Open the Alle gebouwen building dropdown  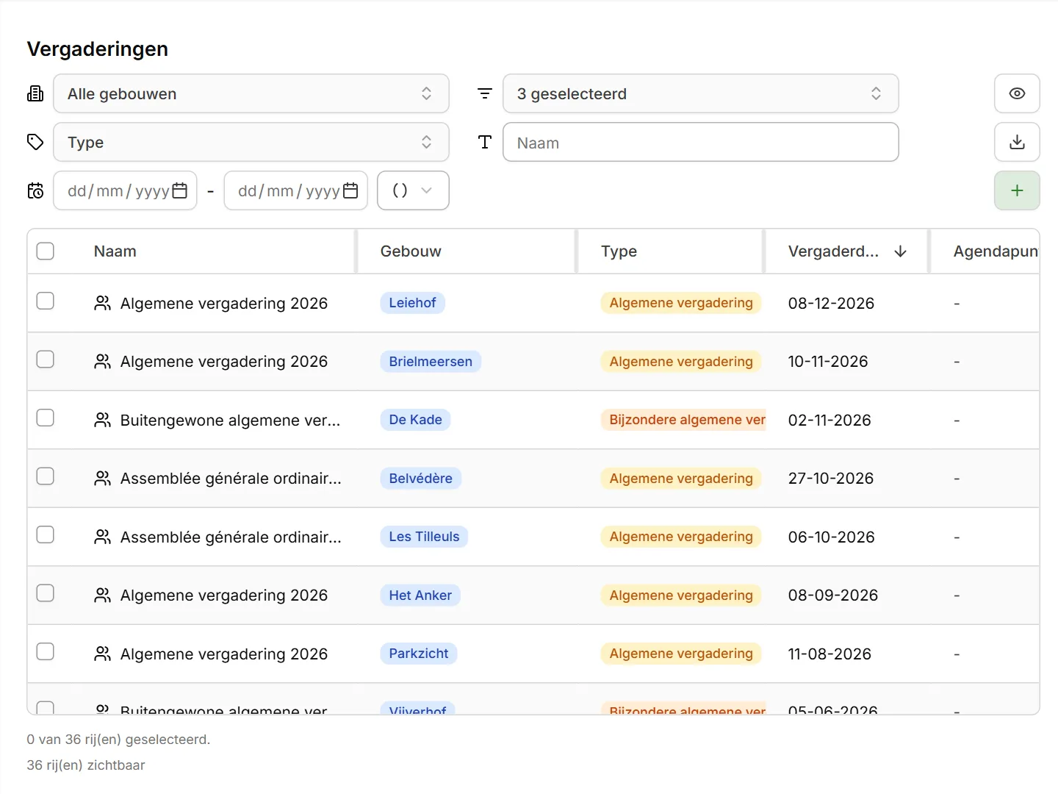point(251,93)
